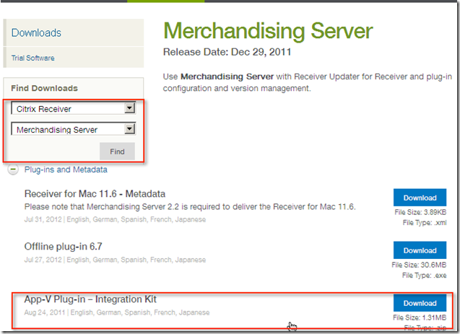Click the File Size: 1.31MB text
Screen dimensions: 460x334
[420, 317]
